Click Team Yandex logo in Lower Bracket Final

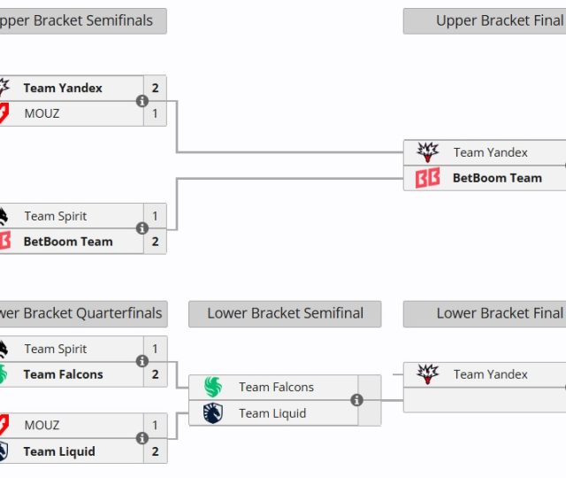click(428, 374)
